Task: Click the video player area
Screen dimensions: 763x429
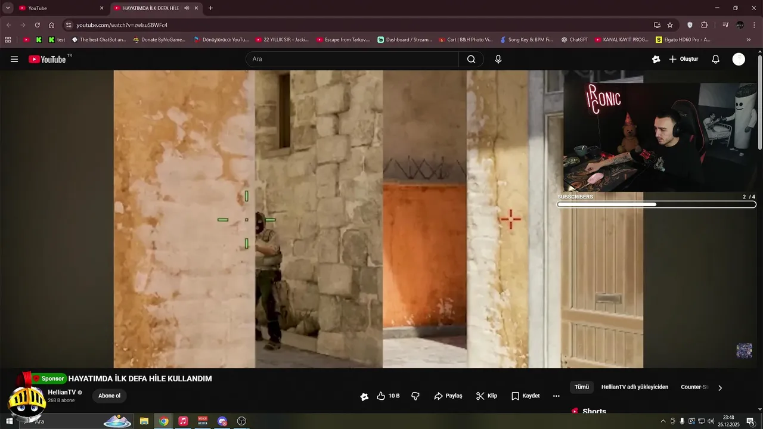Action: tap(379, 219)
